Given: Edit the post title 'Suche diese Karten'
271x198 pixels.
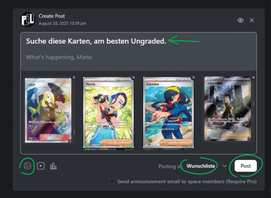Looking at the screenshot, I should pyautogui.click(x=96, y=41).
